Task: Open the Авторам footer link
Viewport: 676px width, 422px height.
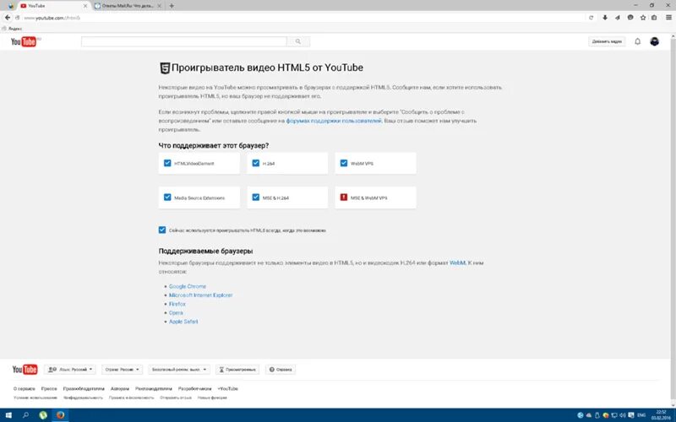Action: (120, 388)
